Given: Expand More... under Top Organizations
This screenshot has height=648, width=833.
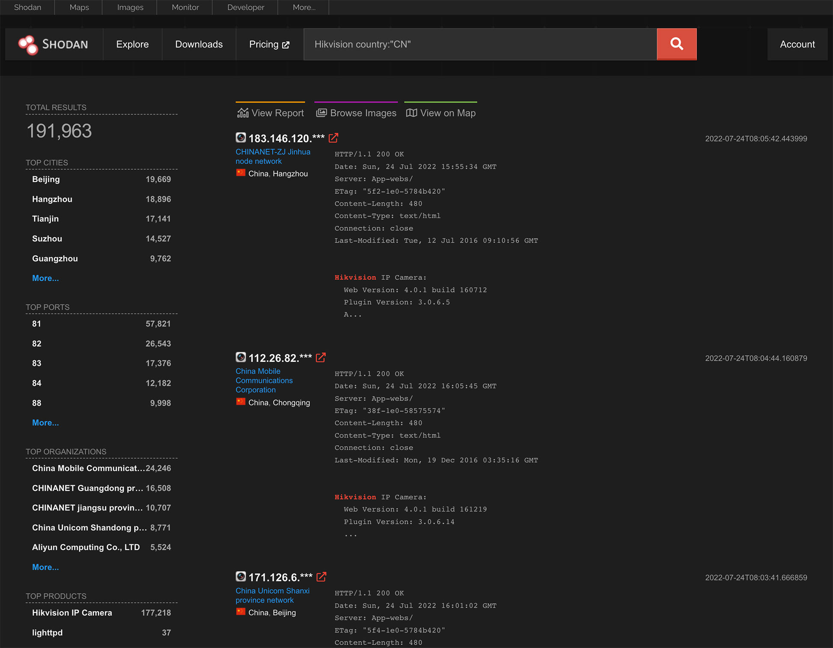Looking at the screenshot, I should 45,567.
